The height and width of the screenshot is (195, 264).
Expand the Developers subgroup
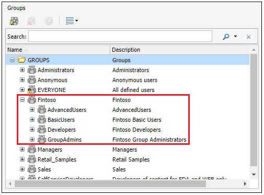(x=32, y=130)
